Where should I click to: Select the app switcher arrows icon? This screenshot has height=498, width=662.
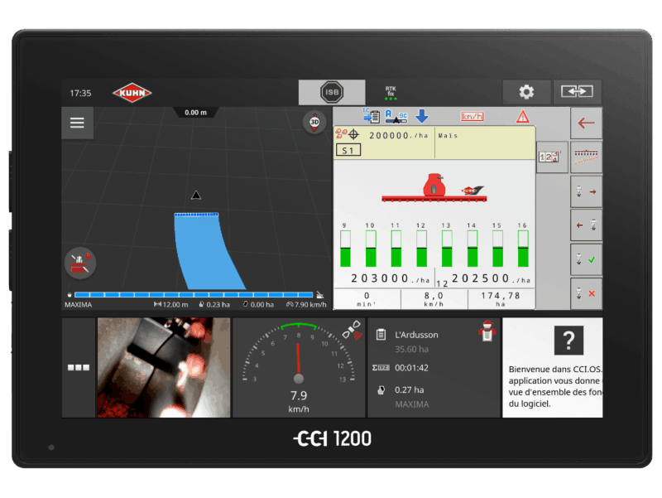[578, 92]
